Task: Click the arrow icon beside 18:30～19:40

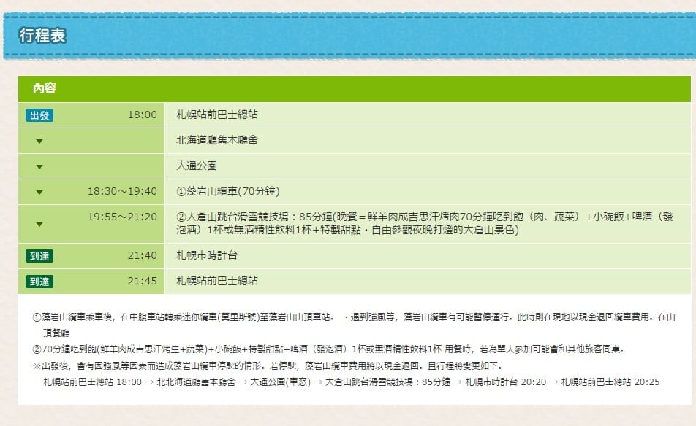Action: [39, 192]
